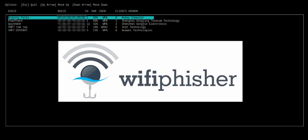Click Shanghai Gongjing Telecom Technology vendor
This screenshot has height=140, width=308.
(150, 21)
